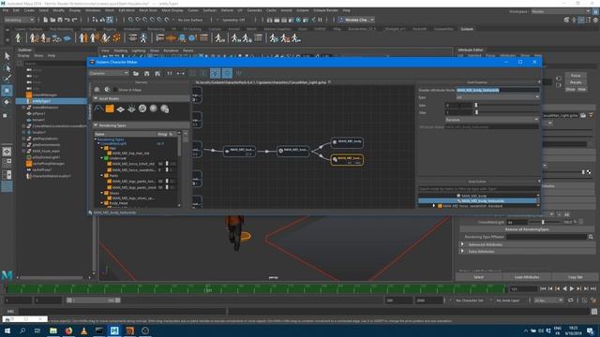This screenshot has height=337, width=600.
Task: Select the sphere-with-square asset node icon
Action: (165, 110)
